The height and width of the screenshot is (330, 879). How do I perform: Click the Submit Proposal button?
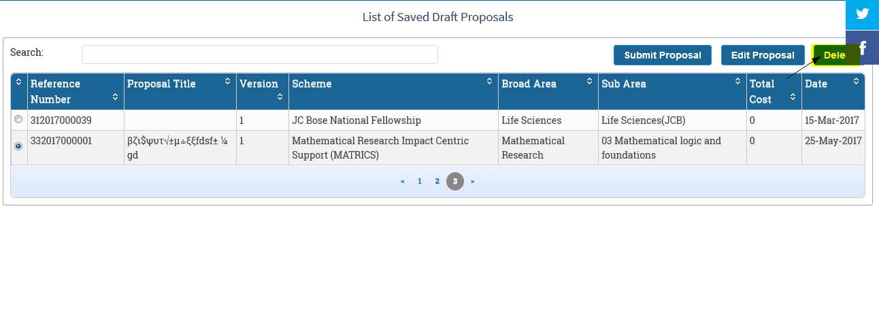(662, 56)
